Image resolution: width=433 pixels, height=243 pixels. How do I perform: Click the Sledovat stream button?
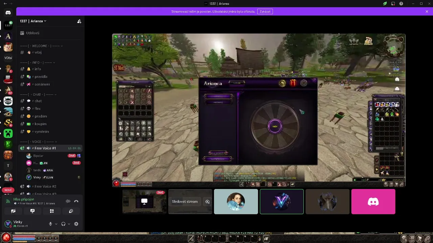pyautogui.click(x=185, y=201)
